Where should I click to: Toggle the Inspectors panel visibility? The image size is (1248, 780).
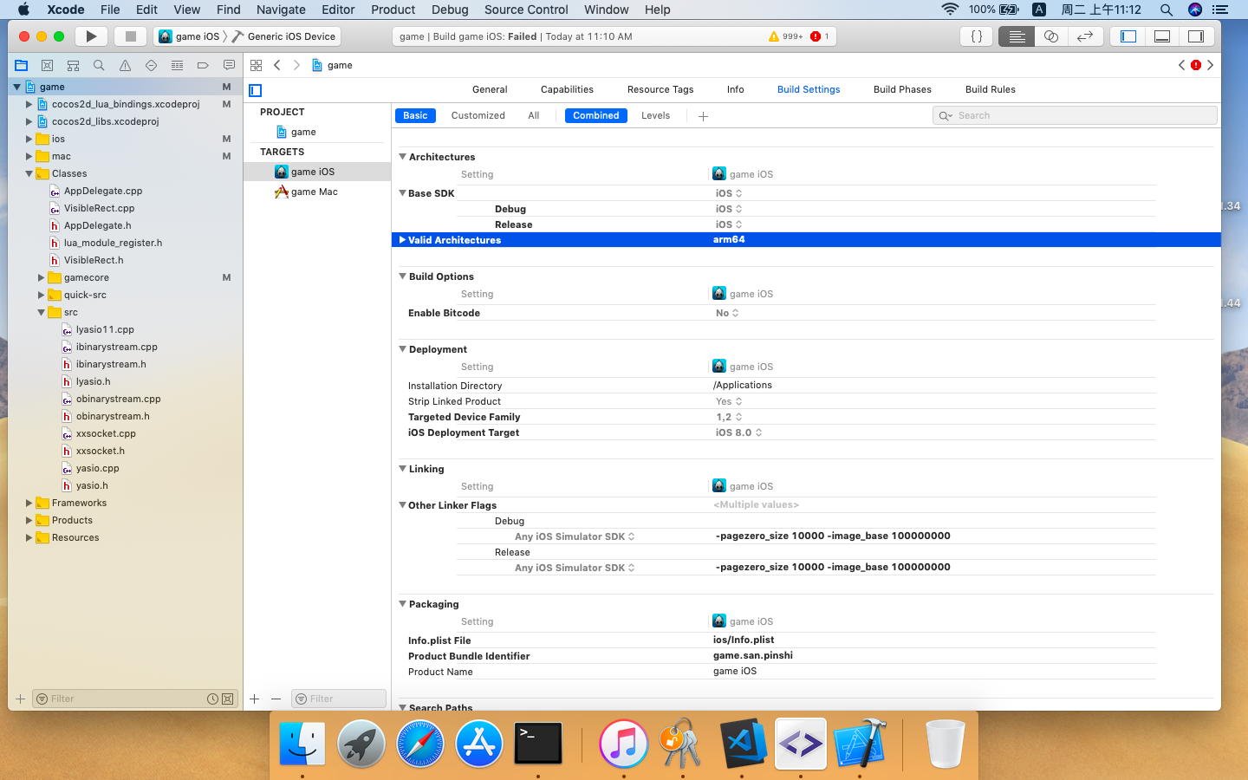click(x=1196, y=36)
